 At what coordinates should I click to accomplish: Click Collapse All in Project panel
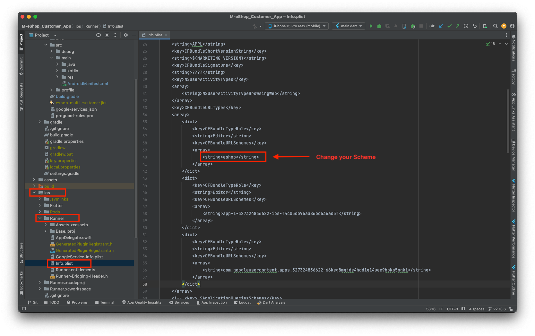(115, 35)
